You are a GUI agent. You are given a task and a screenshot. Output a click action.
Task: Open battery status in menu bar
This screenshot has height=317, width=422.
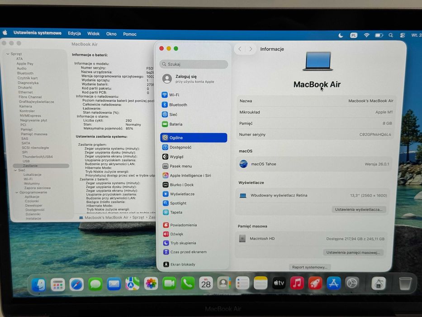click(x=379, y=35)
